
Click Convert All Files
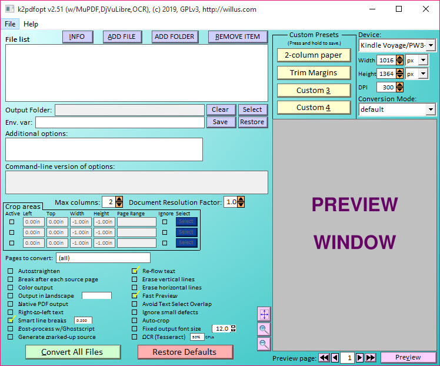tap(73, 352)
